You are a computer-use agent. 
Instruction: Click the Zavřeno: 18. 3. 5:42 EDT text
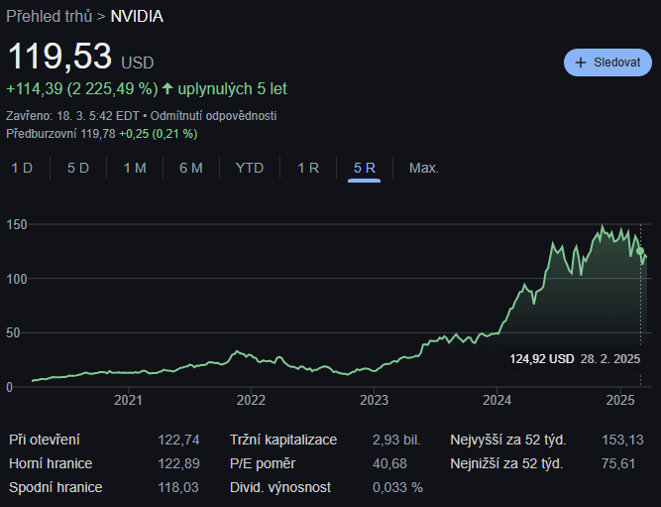tap(72, 116)
